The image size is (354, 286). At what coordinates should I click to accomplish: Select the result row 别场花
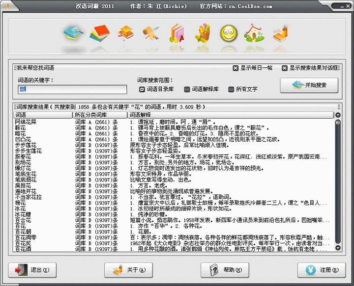click(174, 162)
